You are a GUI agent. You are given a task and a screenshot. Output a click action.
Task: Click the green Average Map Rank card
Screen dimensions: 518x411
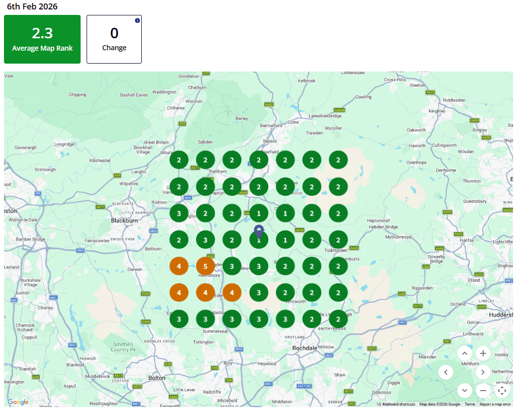click(x=42, y=39)
